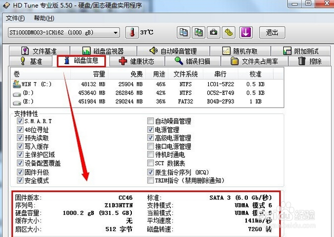Click the 37℃ temperature reading

(147, 32)
